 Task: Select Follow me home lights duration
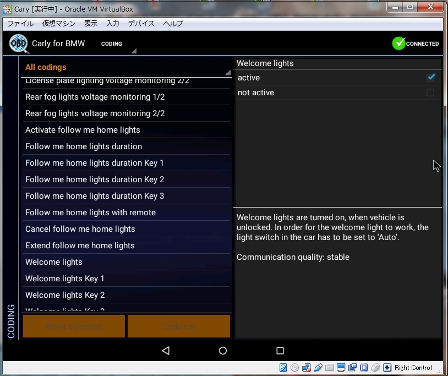[126, 146]
